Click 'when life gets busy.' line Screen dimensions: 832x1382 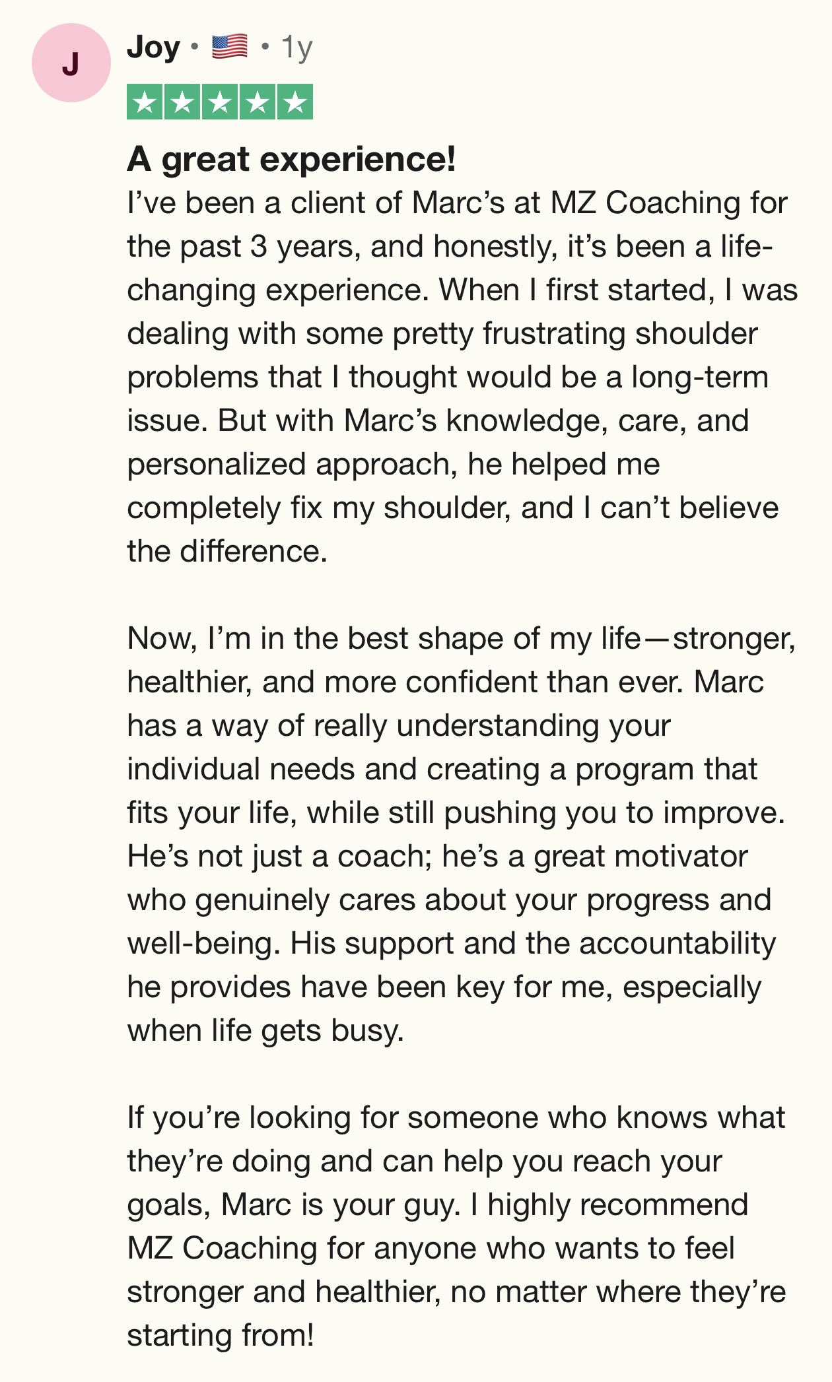pos(265,1031)
